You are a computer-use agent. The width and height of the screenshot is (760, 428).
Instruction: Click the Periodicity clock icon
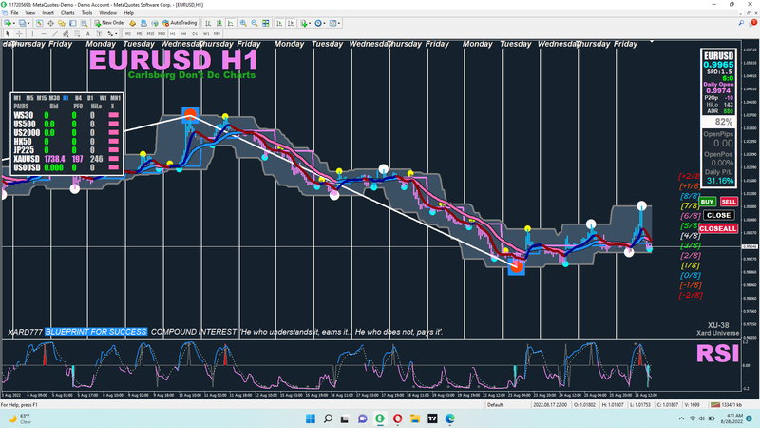(x=318, y=23)
